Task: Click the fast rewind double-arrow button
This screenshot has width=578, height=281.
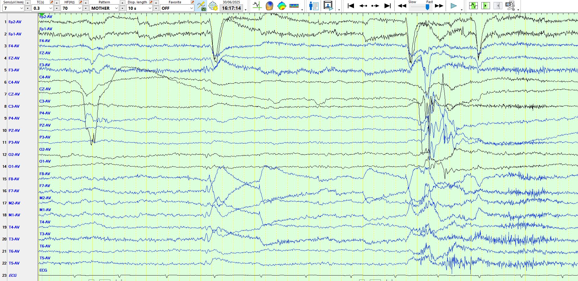Action: pyautogui.click(x=402, y=6)
